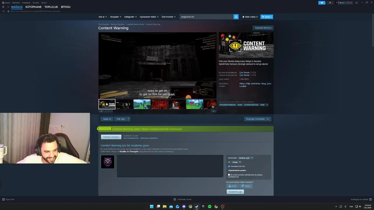The height and width of the screenshot is (210, 374).
Task: Expand the Kategoriler store menu
Action: [130, 17]
